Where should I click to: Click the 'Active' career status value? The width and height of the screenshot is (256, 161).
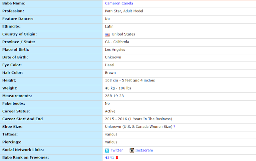coord(110,111)
